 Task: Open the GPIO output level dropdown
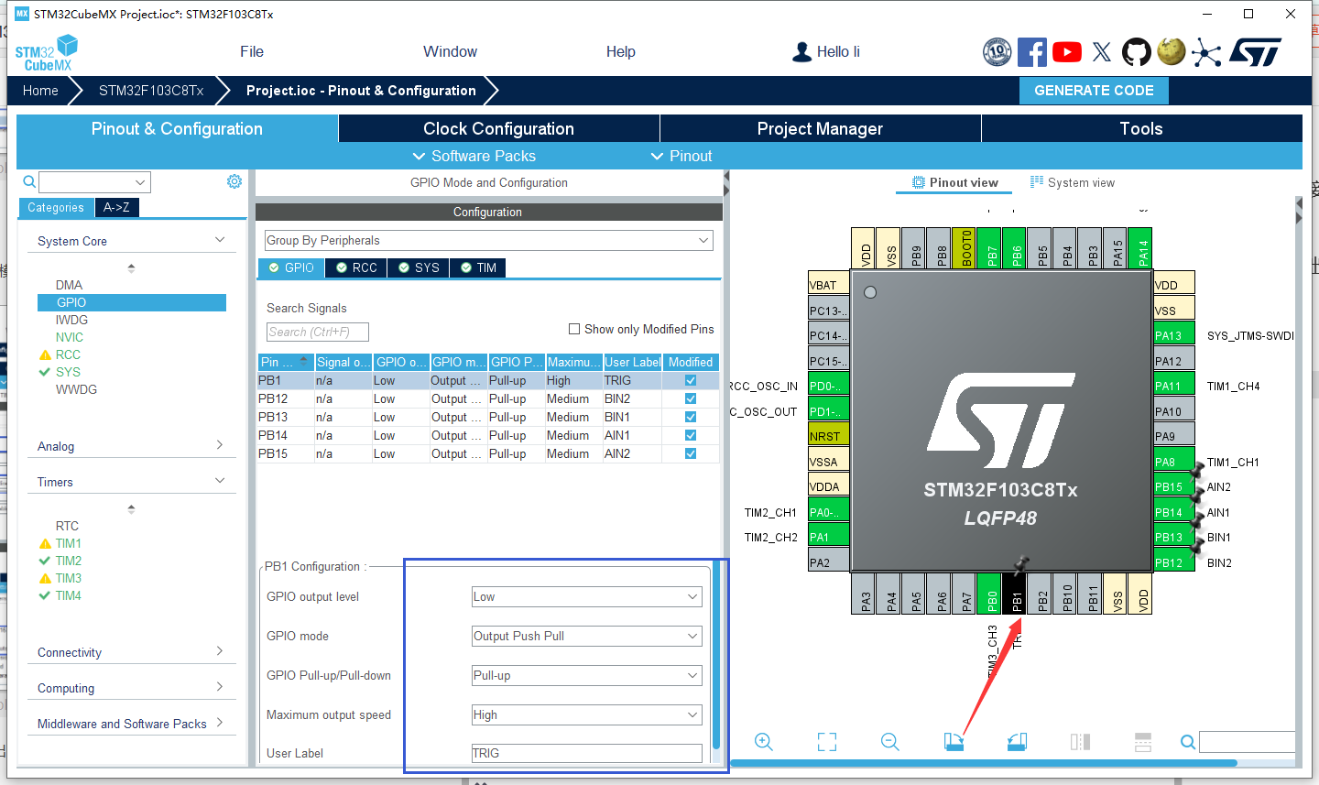coord(586,596)
